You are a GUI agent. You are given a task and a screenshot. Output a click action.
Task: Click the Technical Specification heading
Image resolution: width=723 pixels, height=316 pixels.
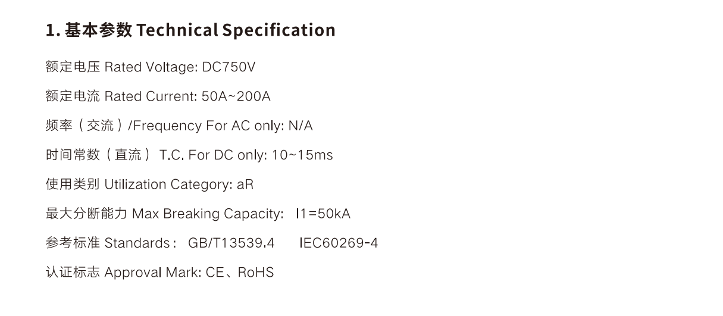coord(190,30)
